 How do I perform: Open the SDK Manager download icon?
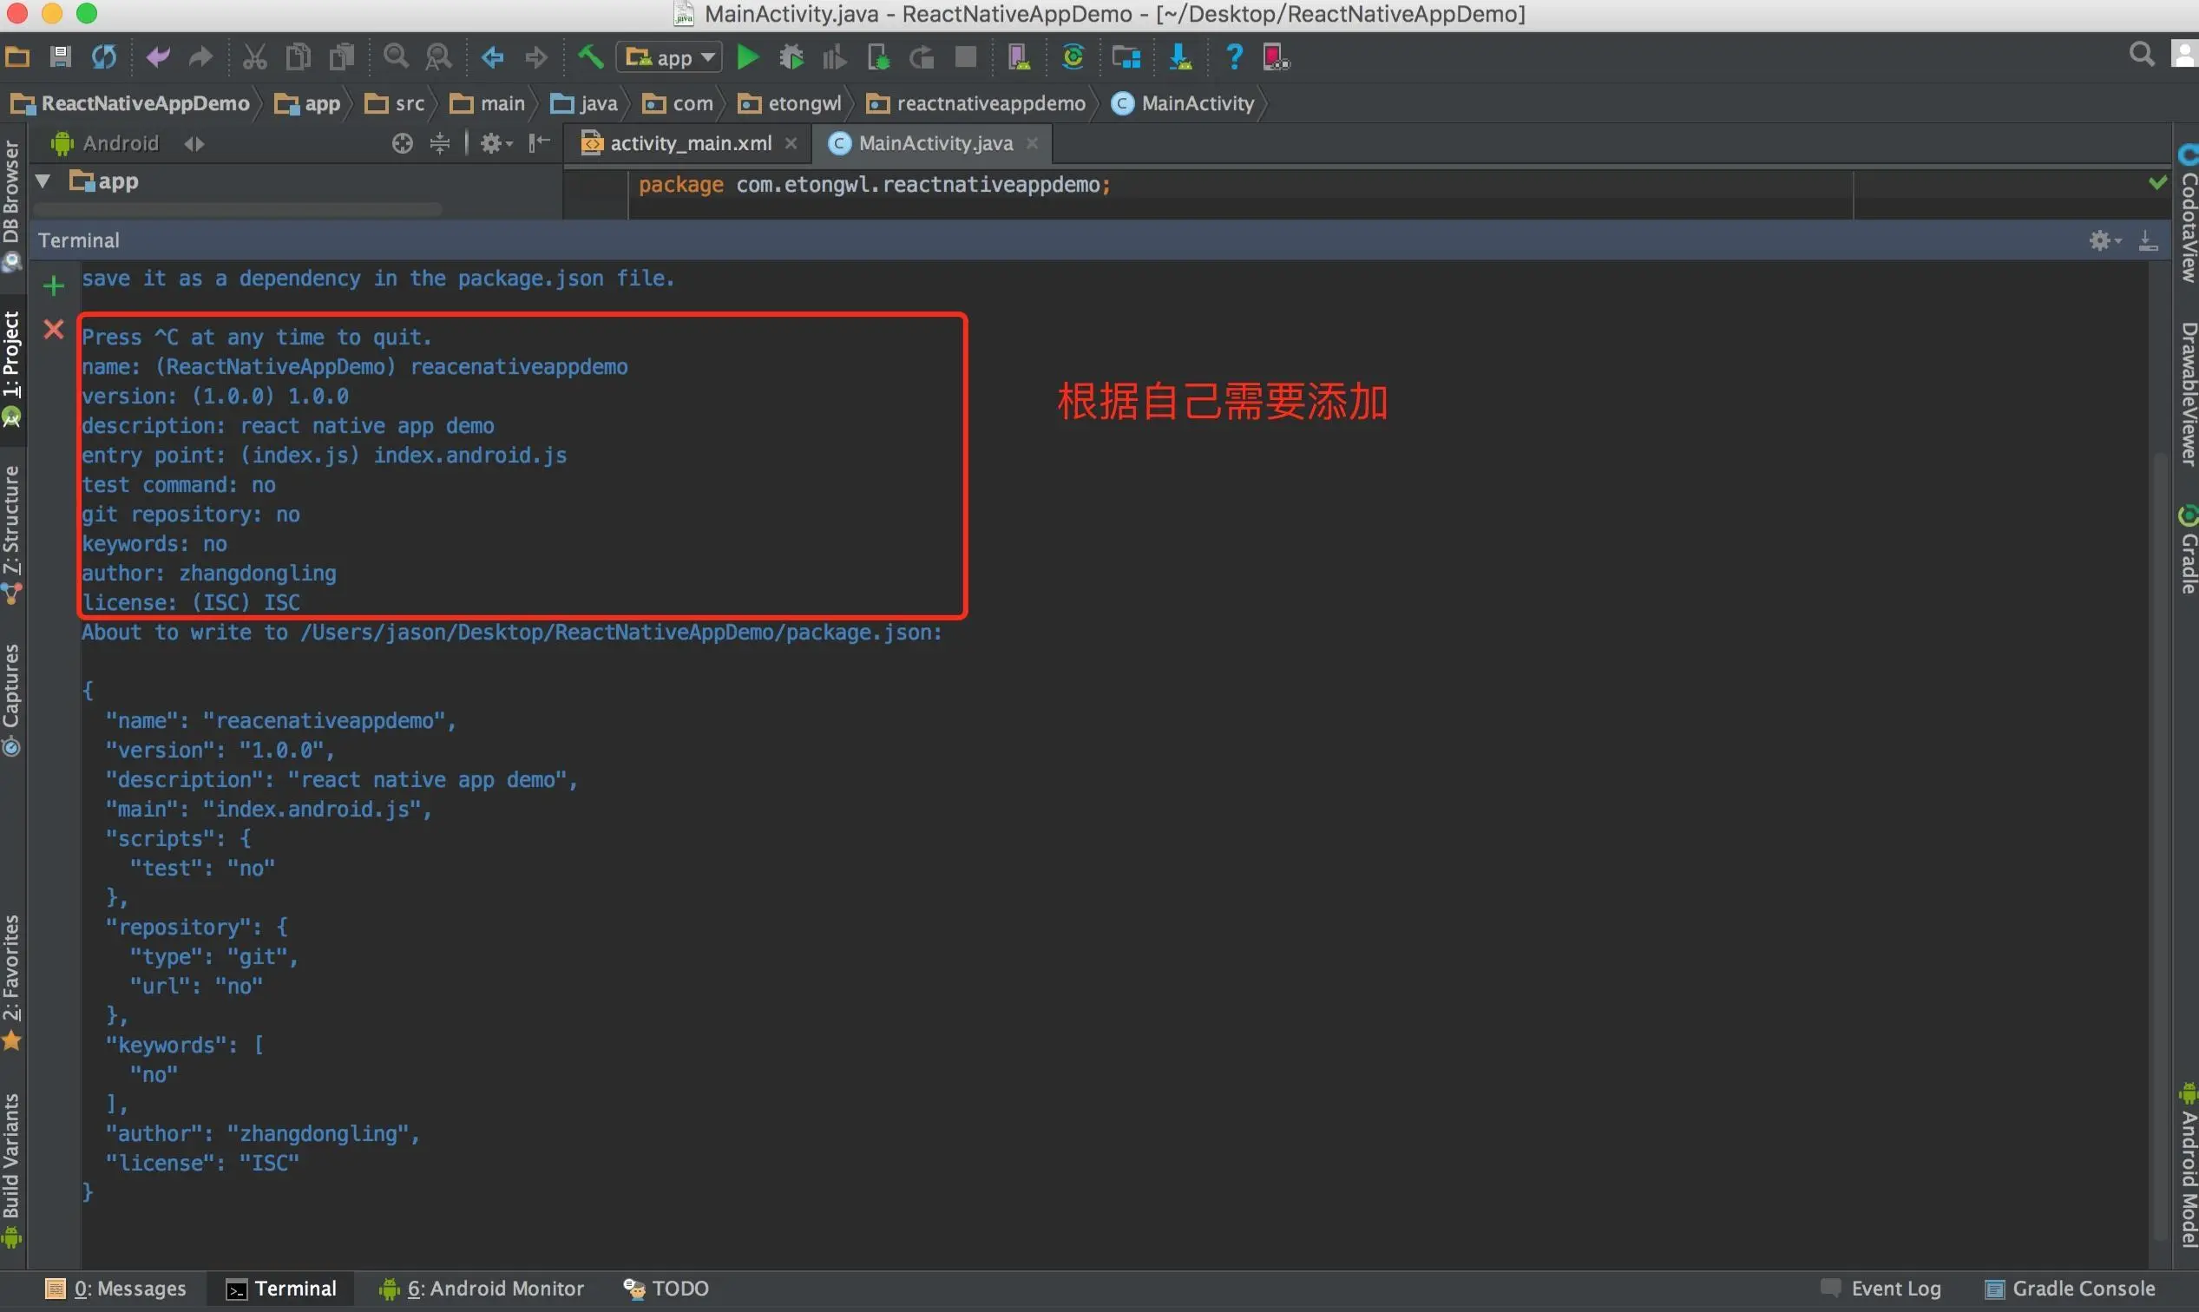1180,57
